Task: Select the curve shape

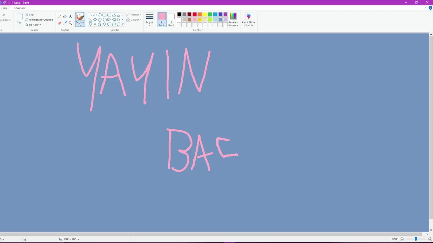Action: pos(95,15)
